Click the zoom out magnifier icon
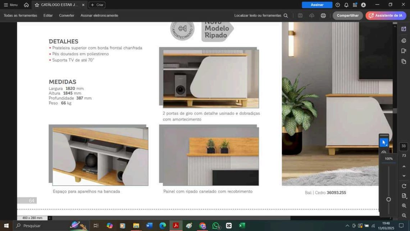Screen dimensions: 410x231 404,215
